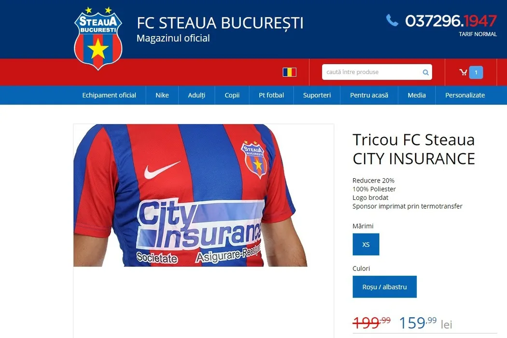
Task: Open the Personalizate category
Action: (x=465, y=95)
